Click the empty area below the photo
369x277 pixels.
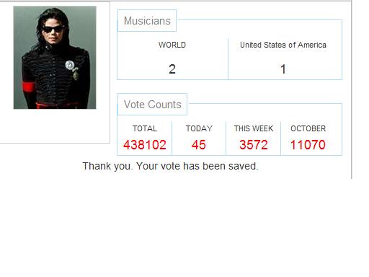coord(55,126)
